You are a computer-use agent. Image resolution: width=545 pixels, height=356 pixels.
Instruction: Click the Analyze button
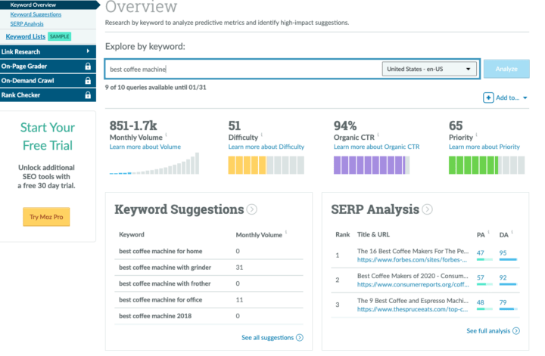tap(506, 69)
